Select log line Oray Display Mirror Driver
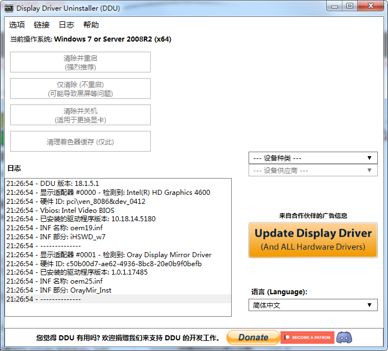The width and height of the screenshot is (388, 351). pos(118,254)
